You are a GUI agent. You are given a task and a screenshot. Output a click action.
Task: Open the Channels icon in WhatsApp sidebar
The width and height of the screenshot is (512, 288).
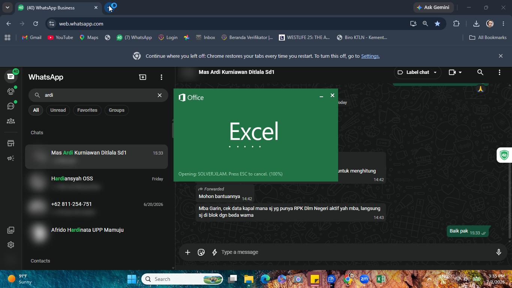(10, 106)
